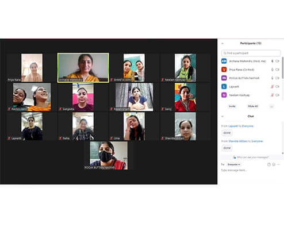Click the participants list scrollbar

pyautogui.click(x=283, y=68)
